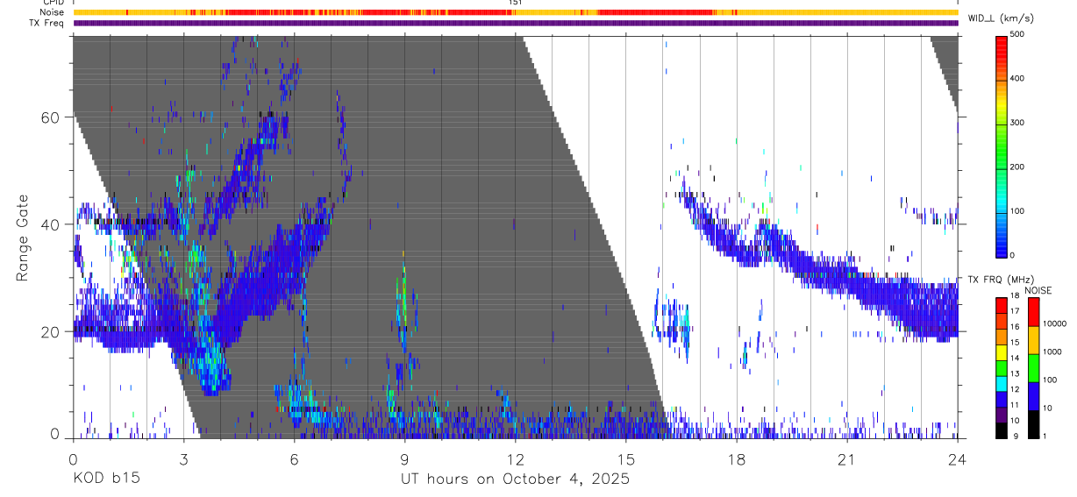Click the 12 hour tick on the UT axis

tap(515, 458)
